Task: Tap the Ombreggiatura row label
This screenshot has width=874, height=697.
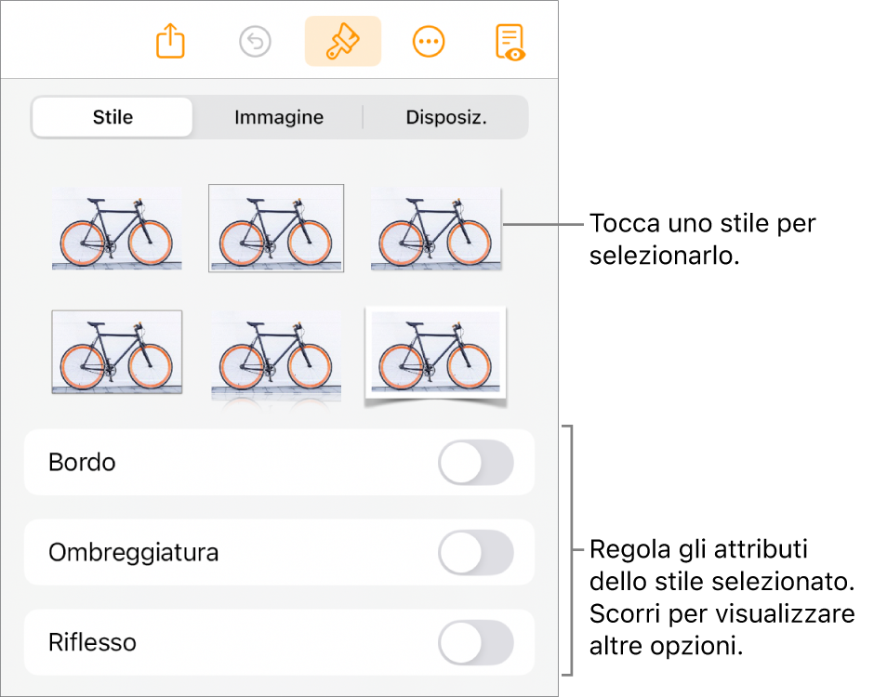Action: coord(134,553)
